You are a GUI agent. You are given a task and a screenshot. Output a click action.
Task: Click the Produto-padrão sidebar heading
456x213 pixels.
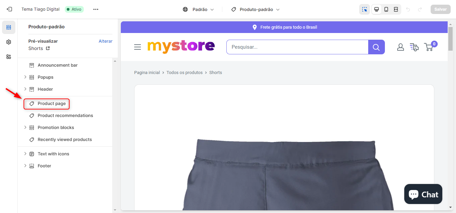pos(46,27)
